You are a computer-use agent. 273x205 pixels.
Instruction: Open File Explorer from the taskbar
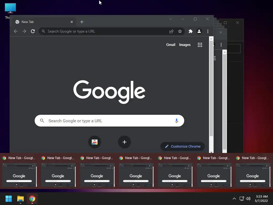[x=20, y=199]
